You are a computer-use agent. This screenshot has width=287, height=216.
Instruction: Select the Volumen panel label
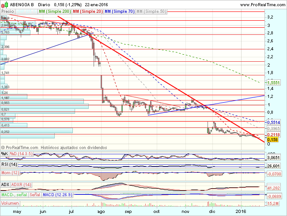point(10,203)
